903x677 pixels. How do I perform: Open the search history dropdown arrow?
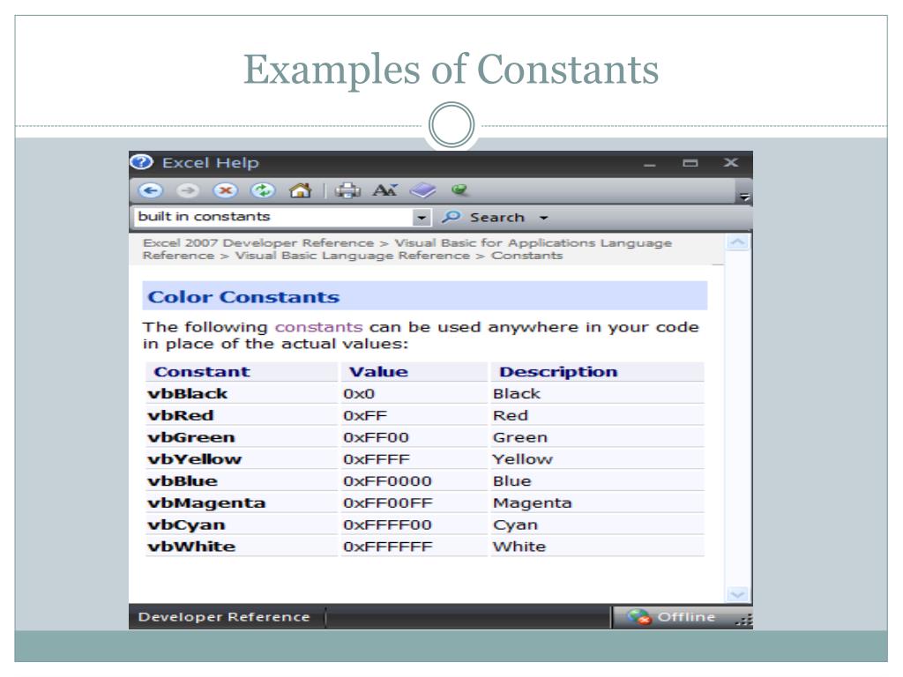coord(422,218)
